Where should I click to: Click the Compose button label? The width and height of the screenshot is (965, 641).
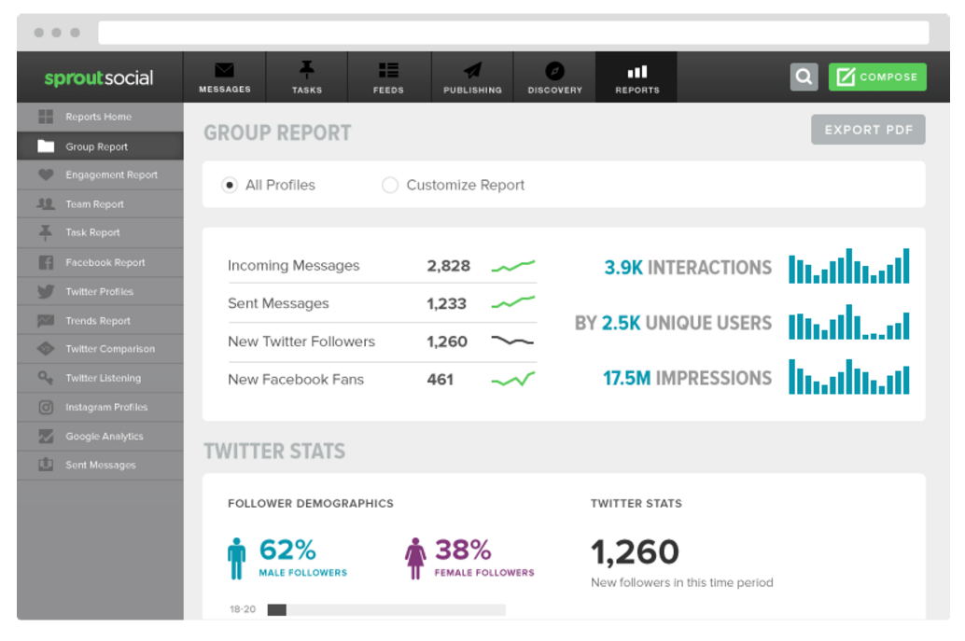click(x=888, y=77)
